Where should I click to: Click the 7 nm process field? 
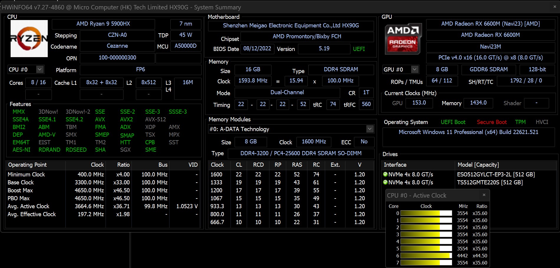pos(186,24)
